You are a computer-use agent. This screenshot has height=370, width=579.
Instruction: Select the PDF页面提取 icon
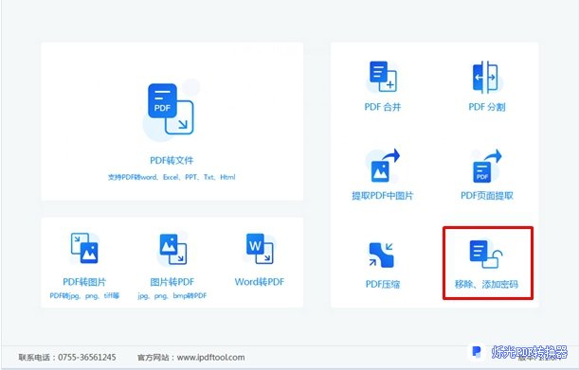point(487,166)
